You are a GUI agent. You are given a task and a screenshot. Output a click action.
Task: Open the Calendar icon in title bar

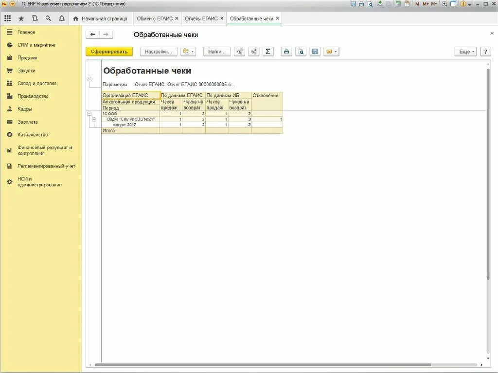click(x=407, y=4)
